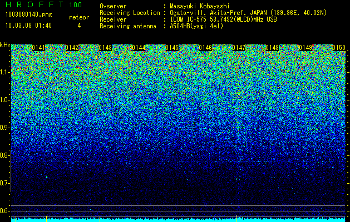Click the 0141 time marker
This screenshot has height=222, width=350.
(38, 48)
